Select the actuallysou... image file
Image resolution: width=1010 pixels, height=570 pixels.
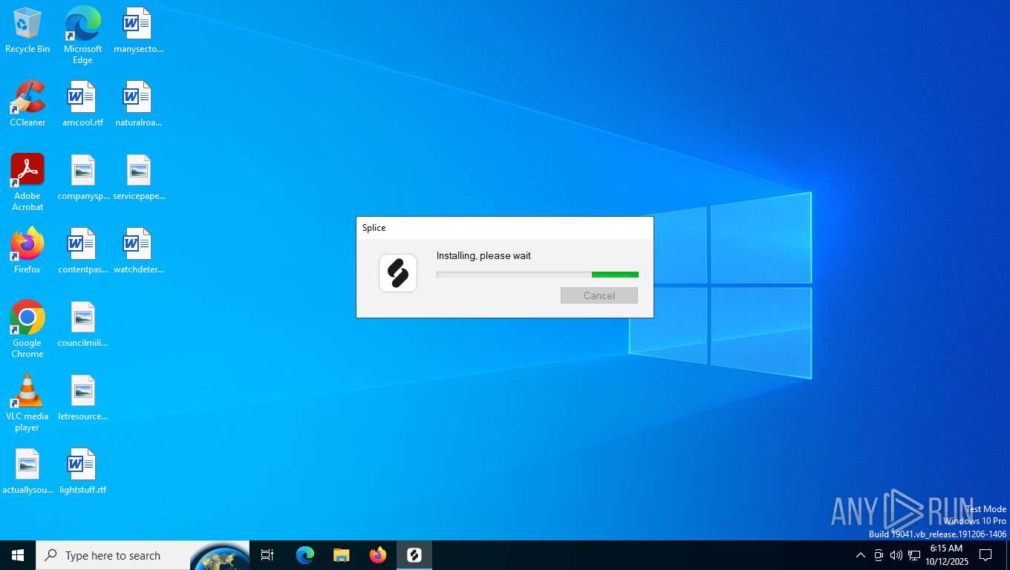pyautogui.click(x=27, y=471)
